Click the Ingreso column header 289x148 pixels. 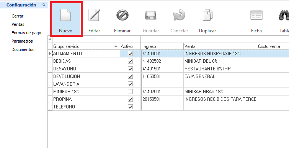coord(162,46)
